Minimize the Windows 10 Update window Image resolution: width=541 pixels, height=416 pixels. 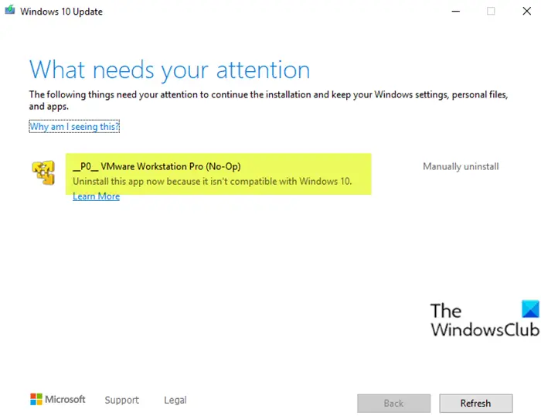(x=455, y=11)
